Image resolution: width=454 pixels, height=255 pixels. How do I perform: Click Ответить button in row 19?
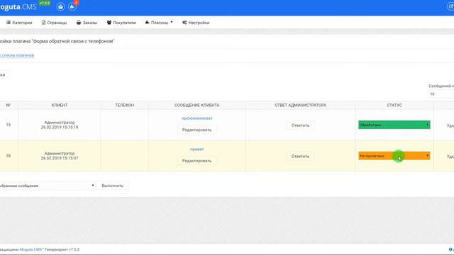[x=300, y=125]
